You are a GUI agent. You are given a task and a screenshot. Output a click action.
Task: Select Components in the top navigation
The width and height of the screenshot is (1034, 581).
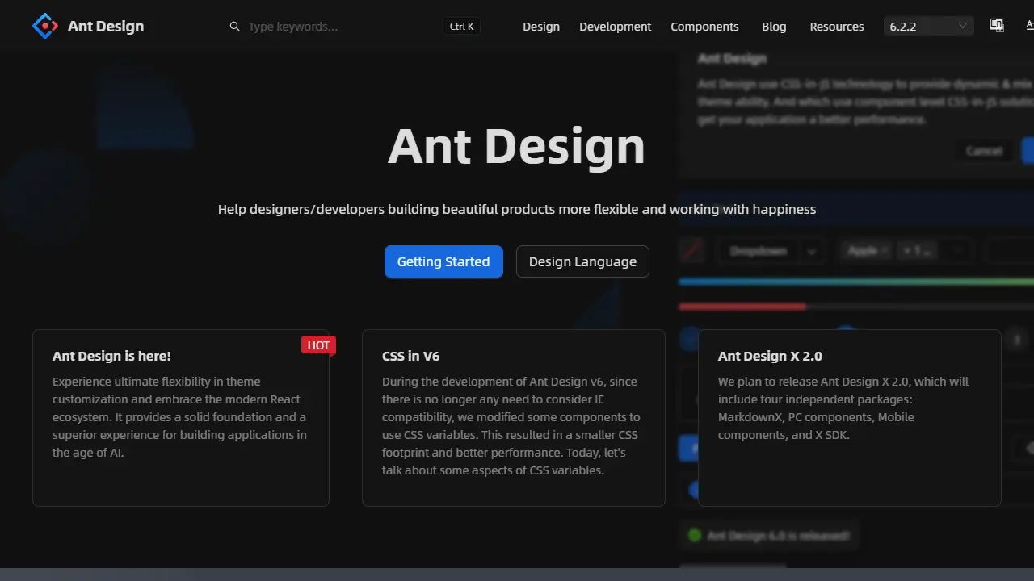tap(704, 27)
